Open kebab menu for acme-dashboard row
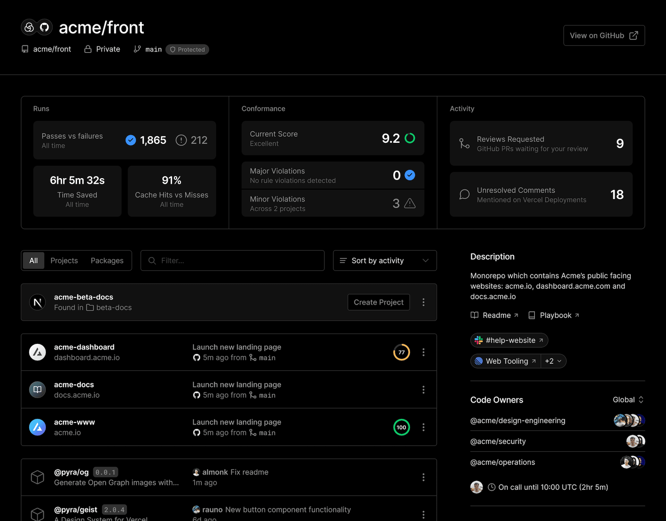Viewport: 666px width, 521px height. [x=423, y=352]
